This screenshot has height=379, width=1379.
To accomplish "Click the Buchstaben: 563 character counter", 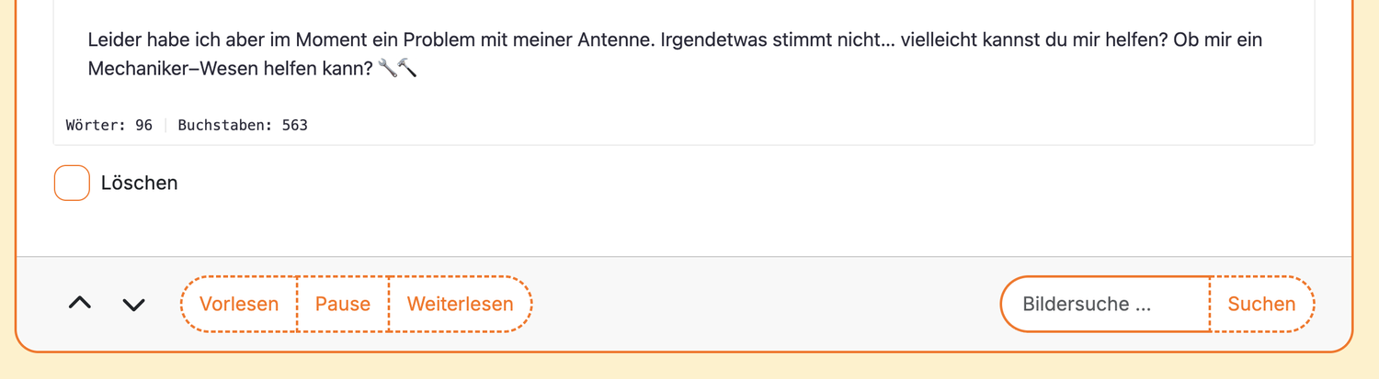I will [x=243, y=125].
